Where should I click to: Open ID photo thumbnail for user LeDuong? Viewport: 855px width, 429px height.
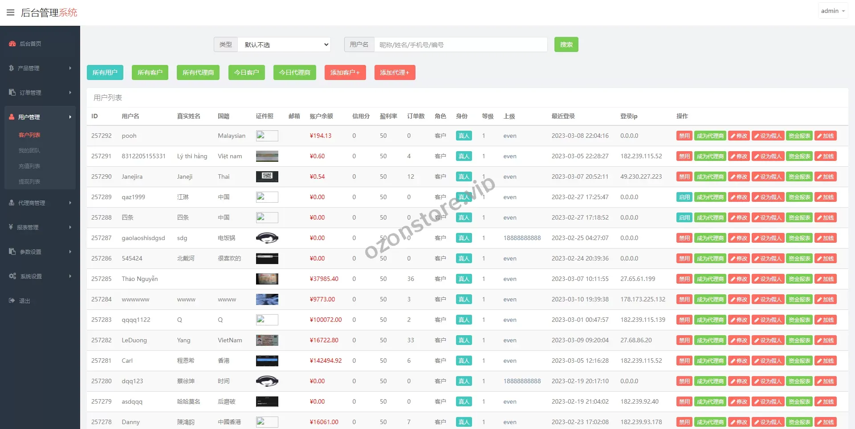tap(267, 341)
